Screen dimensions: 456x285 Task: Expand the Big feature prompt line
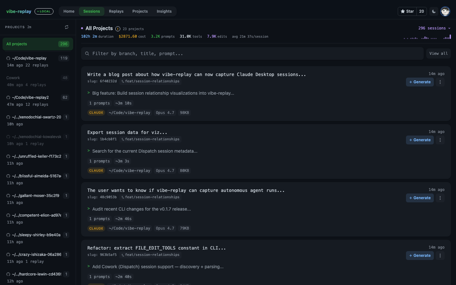pyautogui.click(x=163, y=93)
